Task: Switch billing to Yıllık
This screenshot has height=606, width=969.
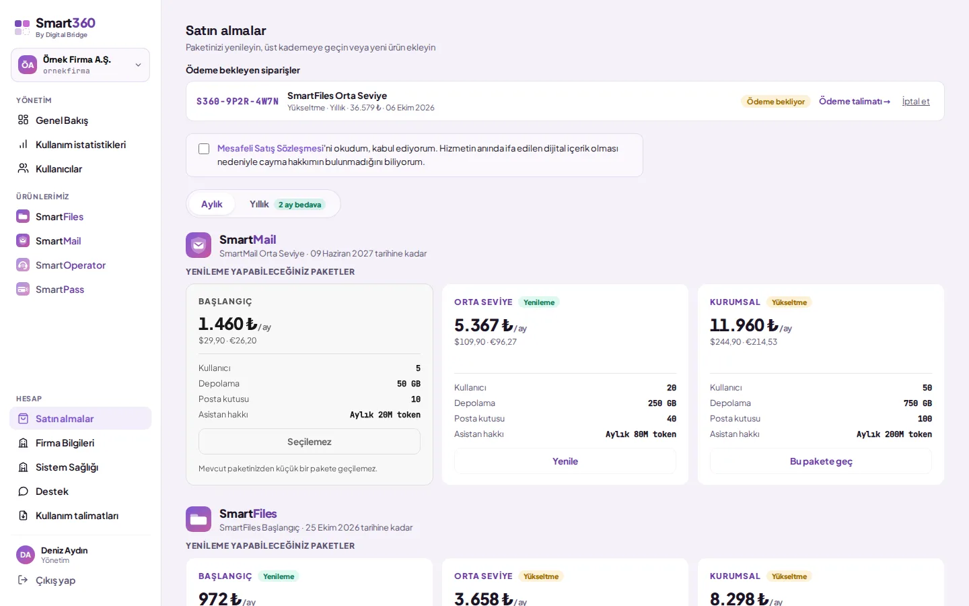Action: (287, 204)
